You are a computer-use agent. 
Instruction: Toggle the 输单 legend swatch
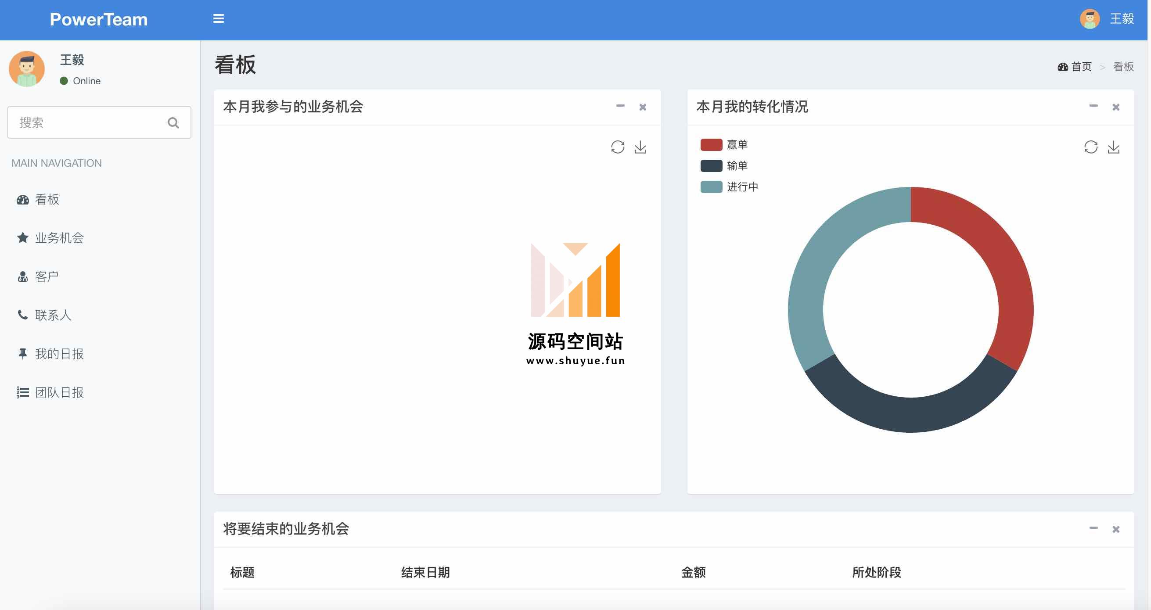(x=711, y=166)
